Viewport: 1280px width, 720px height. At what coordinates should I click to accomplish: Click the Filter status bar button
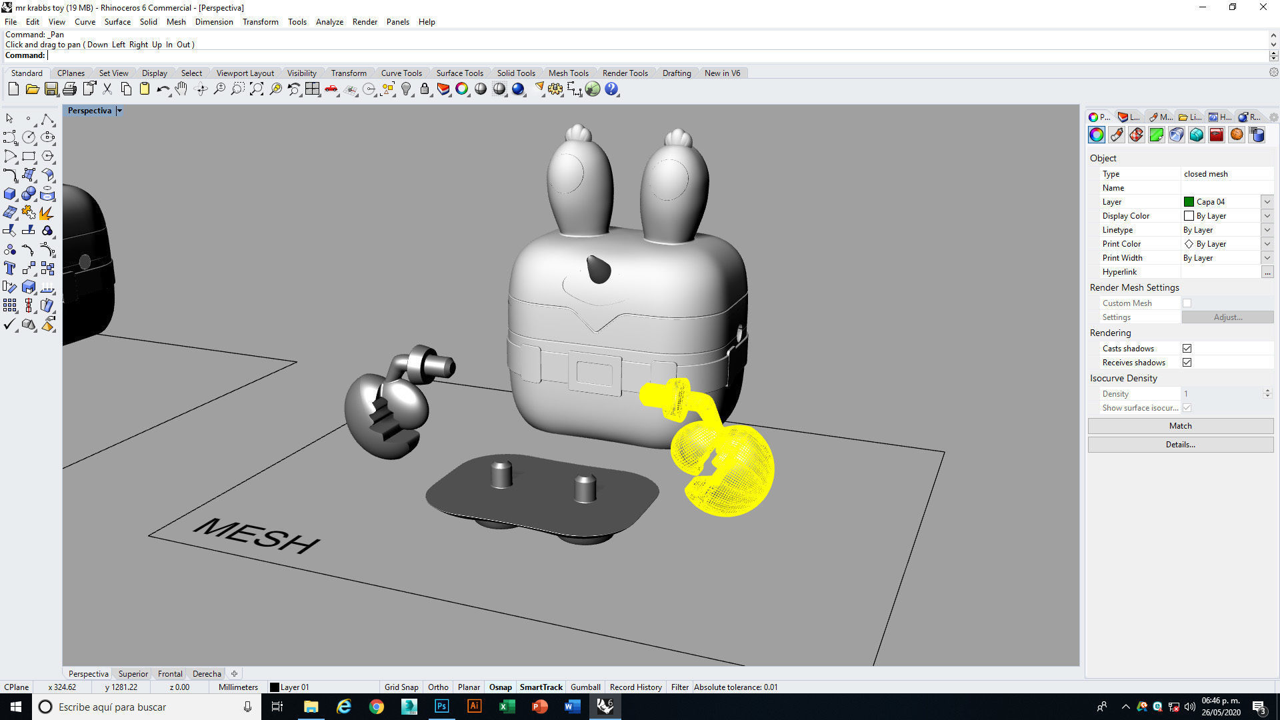(679, 687)
